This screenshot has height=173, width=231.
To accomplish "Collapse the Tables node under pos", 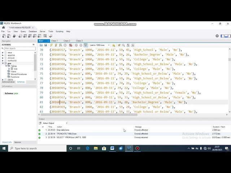I will coord(6,66).
